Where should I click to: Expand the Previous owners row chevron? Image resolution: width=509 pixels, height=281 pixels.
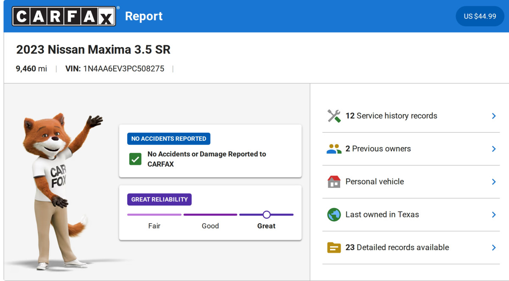(x=494, y=149)
